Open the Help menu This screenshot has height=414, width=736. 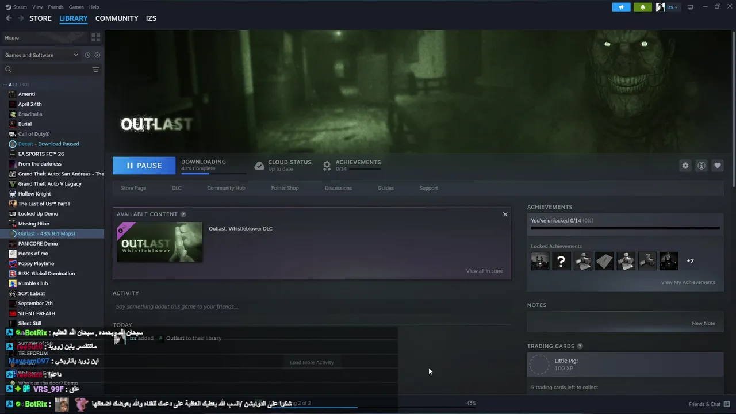tap(94, 7)
